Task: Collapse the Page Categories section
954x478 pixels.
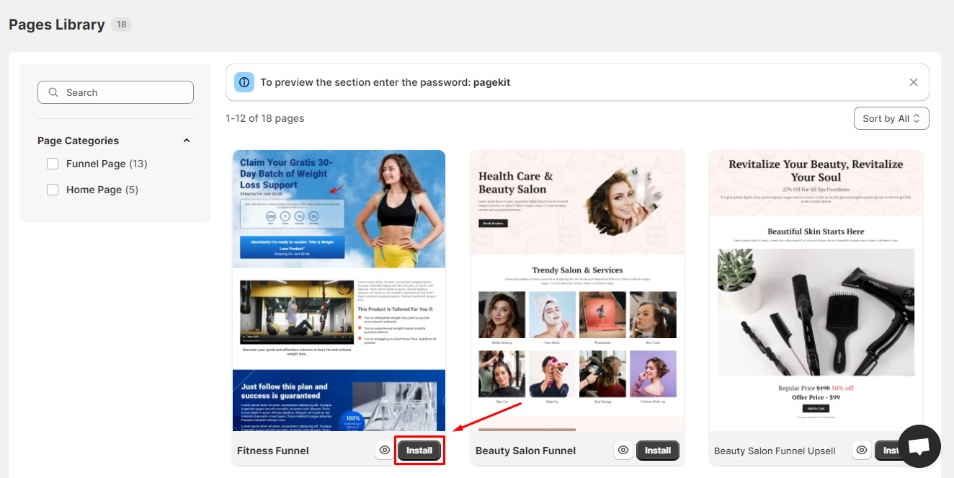Action: click(187, 141)
